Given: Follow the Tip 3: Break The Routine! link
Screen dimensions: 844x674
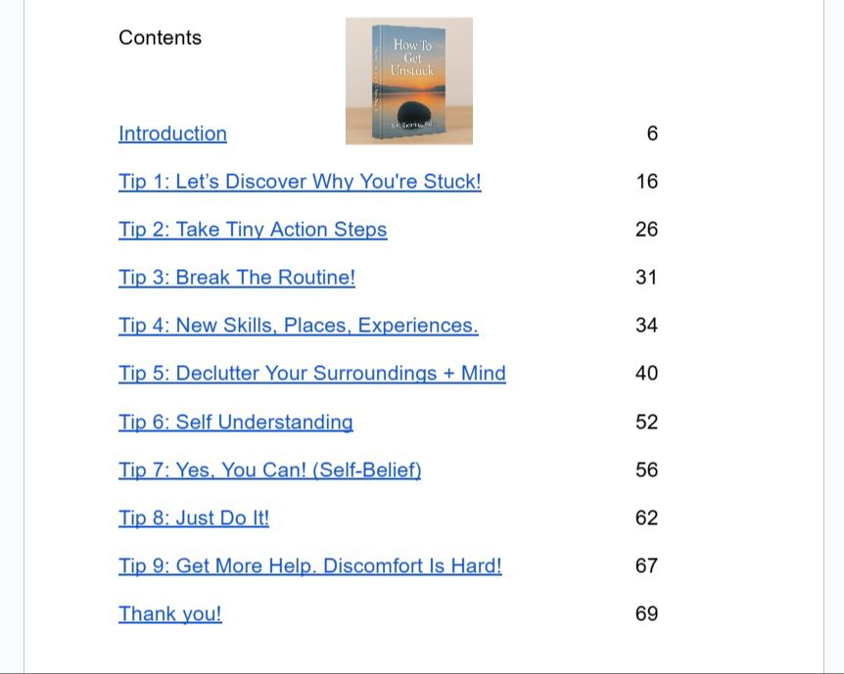Looking at the screenshot, I should (237, 278).
